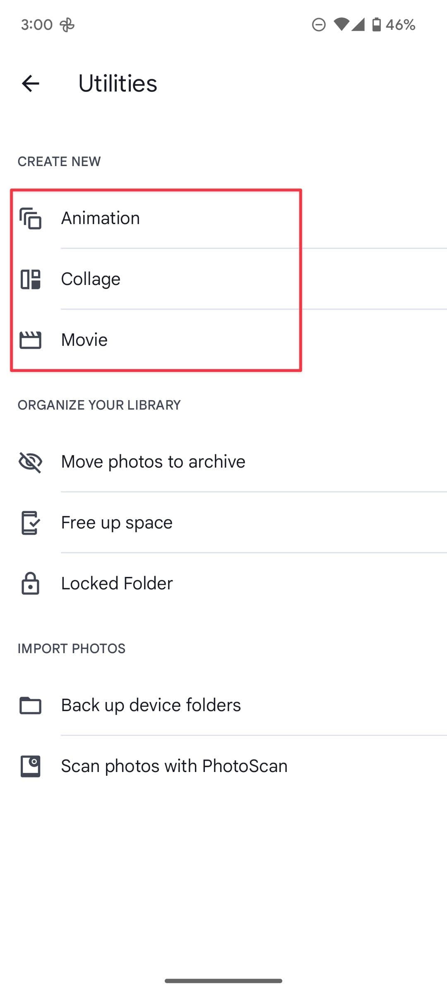Choose Movie to create new
447x994 pixels.
[84, 340]
